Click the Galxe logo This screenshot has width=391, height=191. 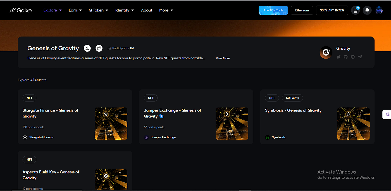pyautogui.click(x=20, y=10)
